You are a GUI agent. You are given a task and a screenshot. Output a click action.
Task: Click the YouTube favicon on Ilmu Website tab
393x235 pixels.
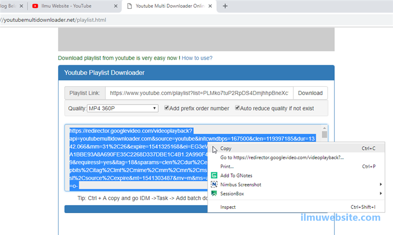pyautogui.click(x=35, y=6)
